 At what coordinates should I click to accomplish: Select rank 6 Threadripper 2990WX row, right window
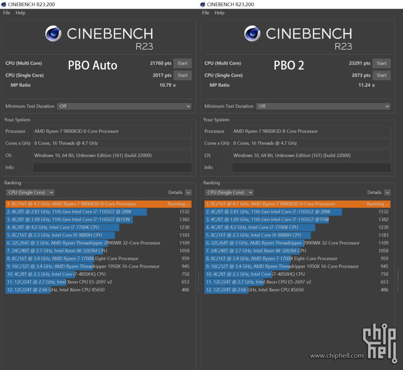(x=297, y=243)
